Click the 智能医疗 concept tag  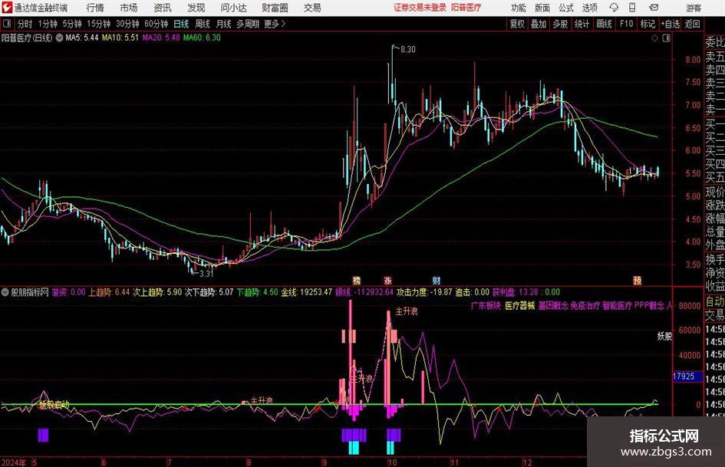pos(618,306)
